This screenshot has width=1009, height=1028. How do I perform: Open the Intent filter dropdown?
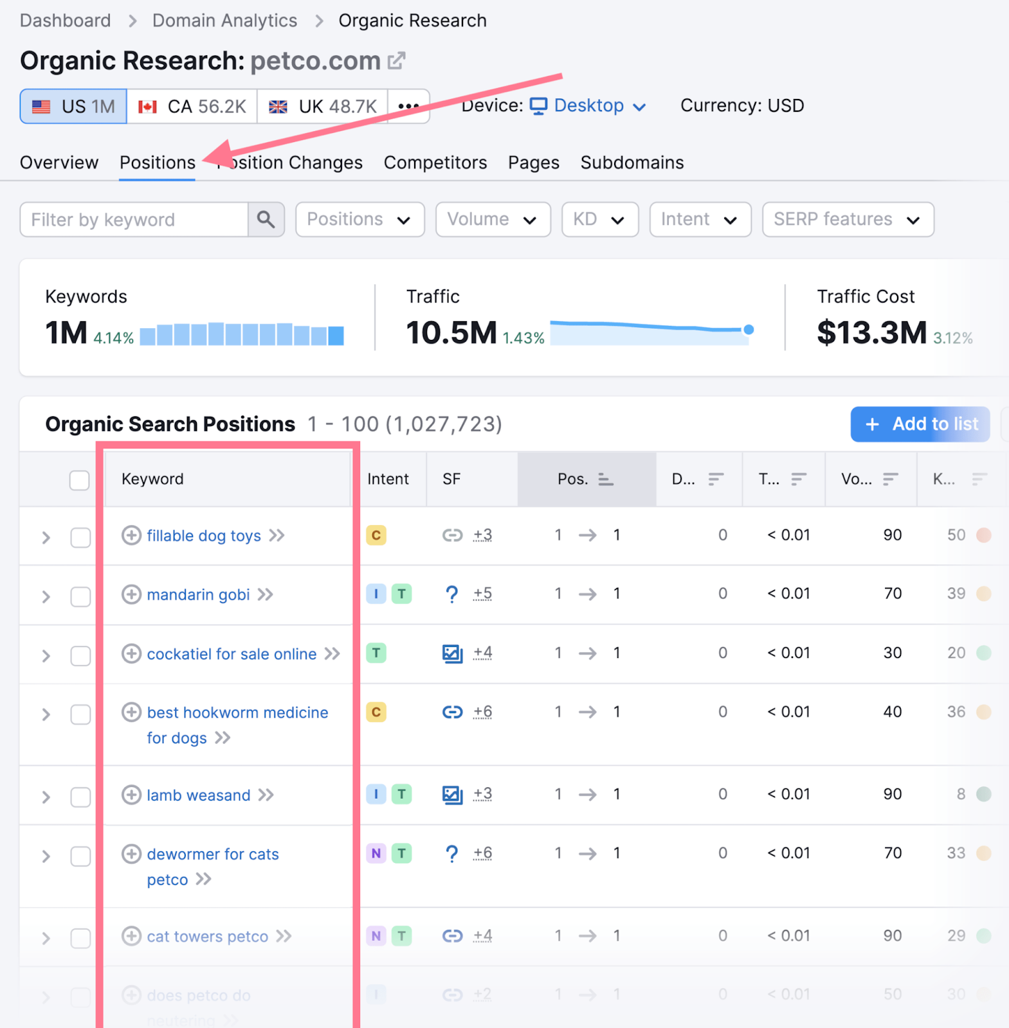[x=700, y=220]
